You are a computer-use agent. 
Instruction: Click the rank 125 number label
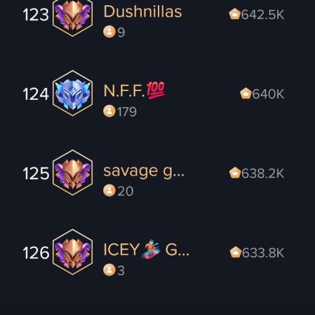coord(36,173)
